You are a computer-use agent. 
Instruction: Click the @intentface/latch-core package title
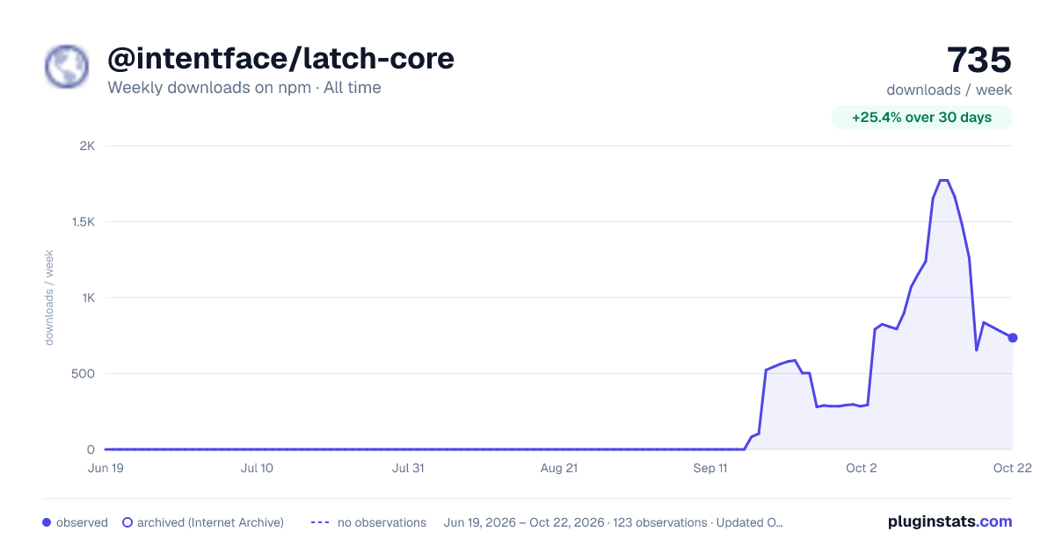280,59
